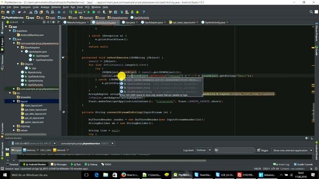Screen dimensions: 319x179
Task: Click the Replace toolbar icon
Action: point(52,12)
